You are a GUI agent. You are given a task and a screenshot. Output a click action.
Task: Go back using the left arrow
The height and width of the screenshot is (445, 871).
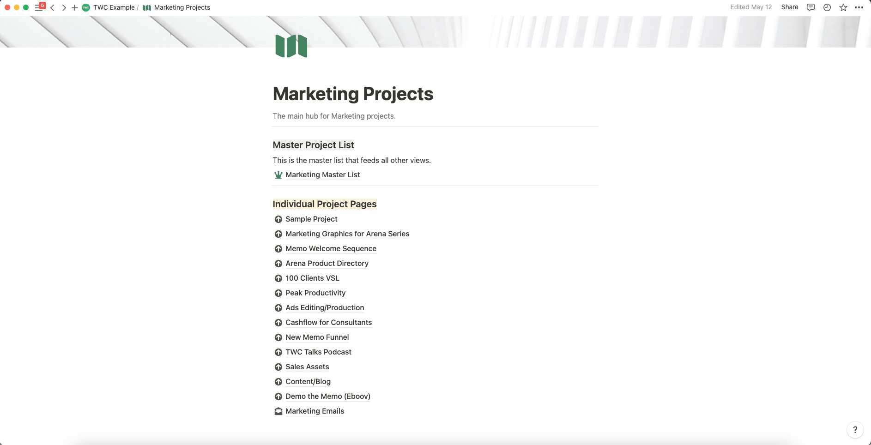coord(53,7)
